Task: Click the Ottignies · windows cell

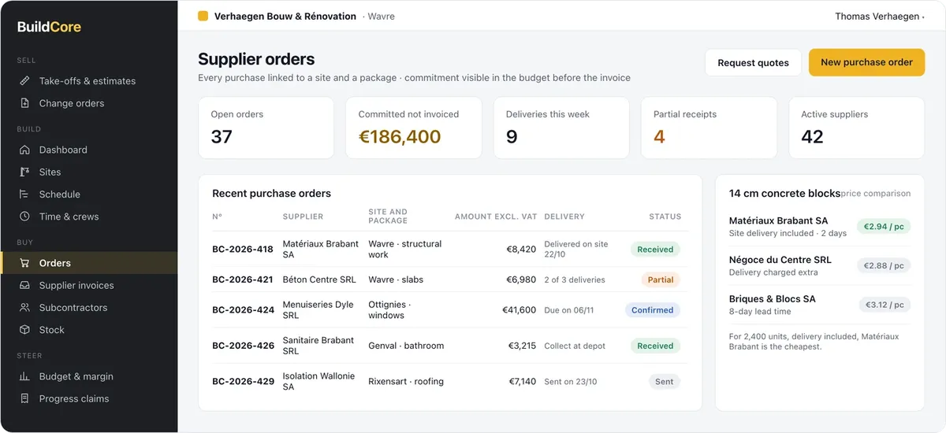Action: tap(389, 310)
